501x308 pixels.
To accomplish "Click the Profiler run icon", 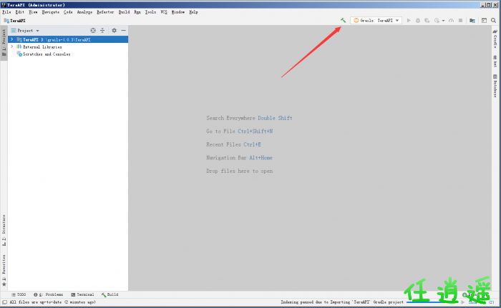I will (437, 21).
